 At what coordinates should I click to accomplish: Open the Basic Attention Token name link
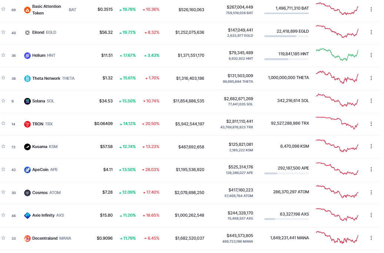[47, 10]
